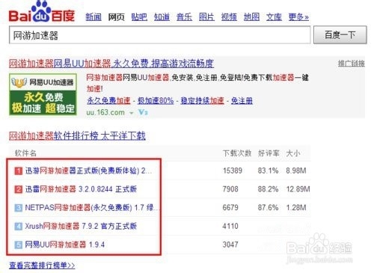Switch to the 音乐 music tab
Image resolution: width=374 pixels, height=273 pixels.
point(184,17)
